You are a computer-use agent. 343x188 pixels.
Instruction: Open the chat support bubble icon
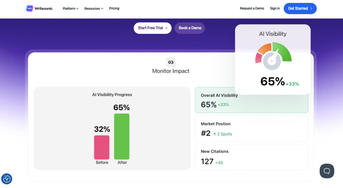click(x=327, y=171)
